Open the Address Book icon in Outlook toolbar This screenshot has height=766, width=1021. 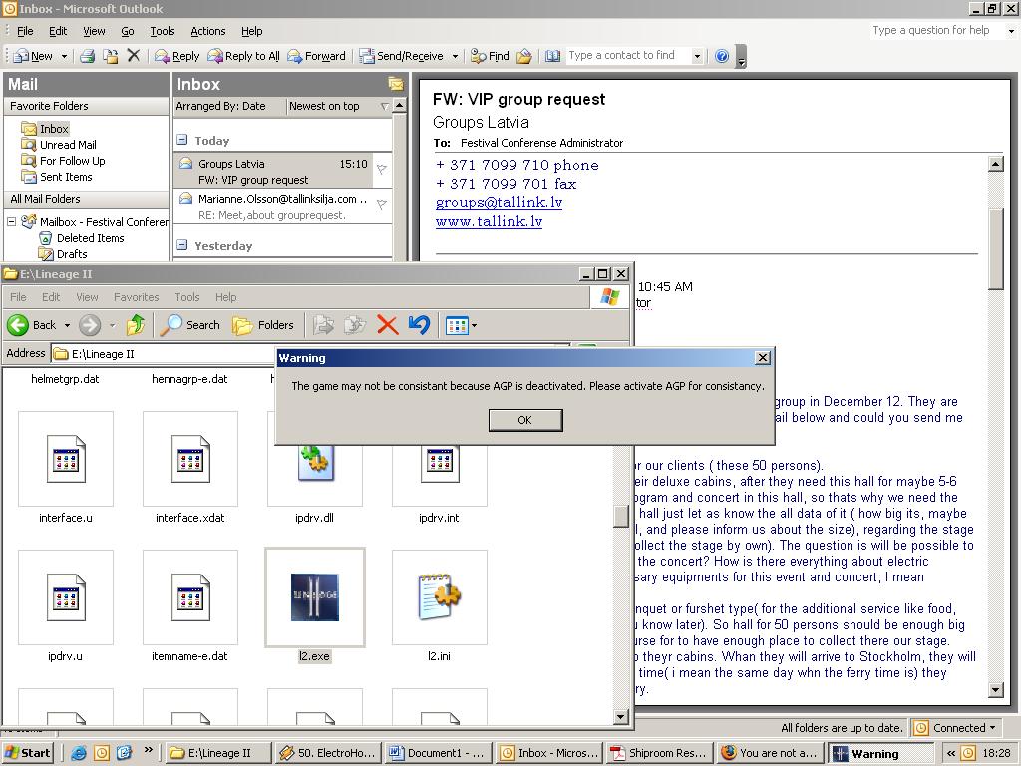[x=552, y=56]
